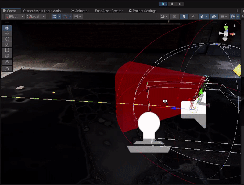Toggle 2D view mode
Image resolution: width=244 pixels, height=185 pixels.
(x=174, y=16)
